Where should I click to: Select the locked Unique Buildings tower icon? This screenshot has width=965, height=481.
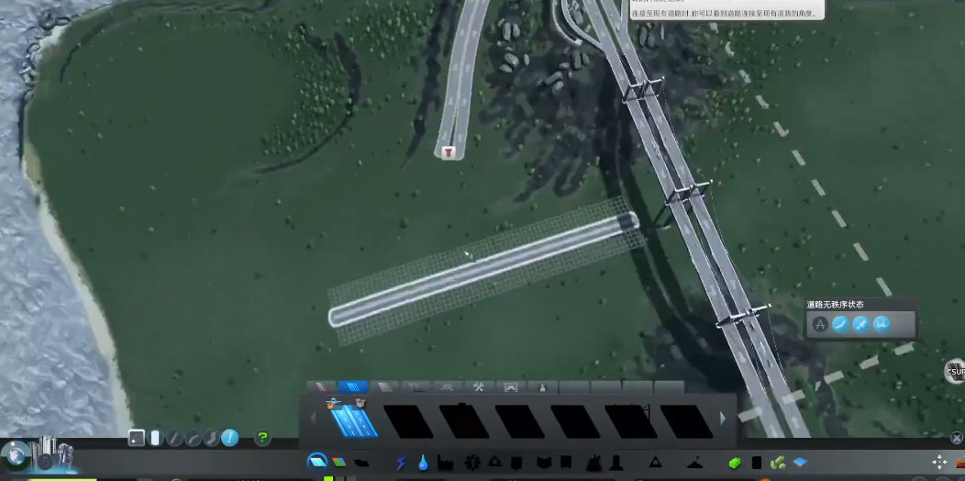(616, 463)
